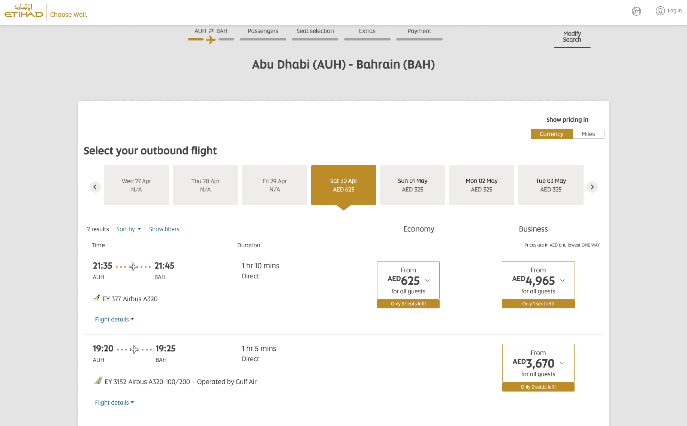
Task: Expand Economy AED 625 fare options
Action: pos(408,280)
